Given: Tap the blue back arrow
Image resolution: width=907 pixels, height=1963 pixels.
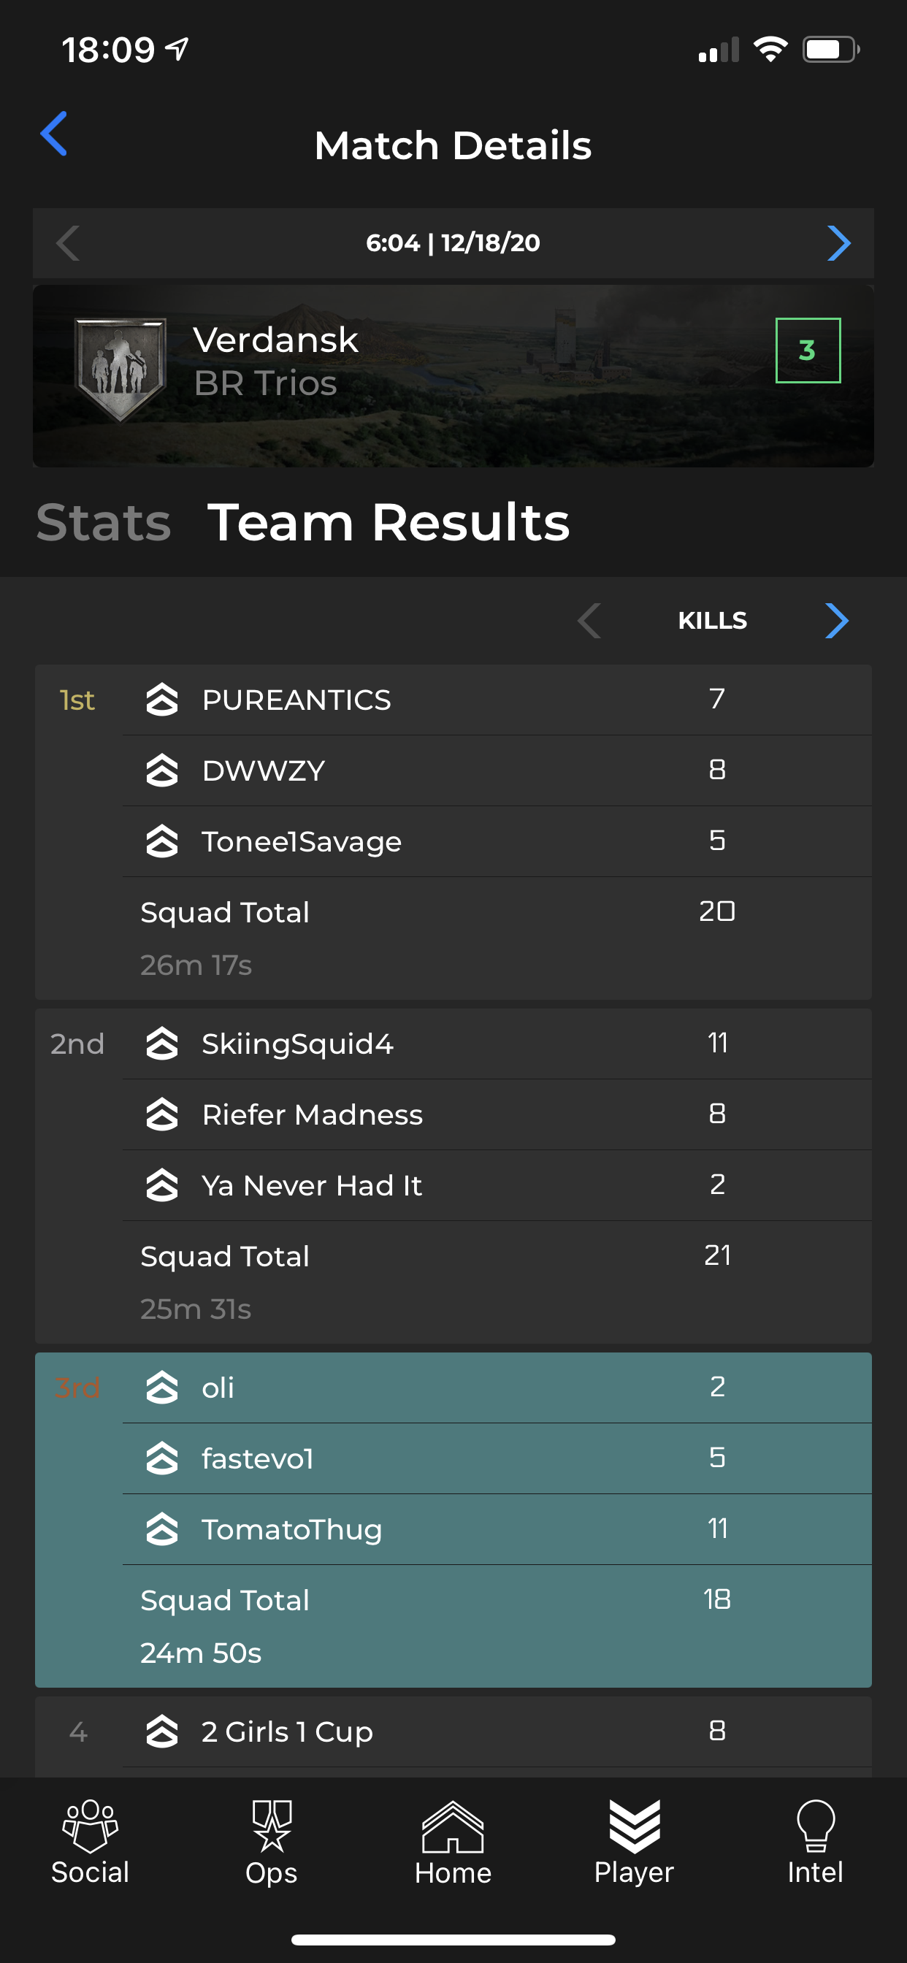Looking at the screenshot, I should [x=53, y=134].
